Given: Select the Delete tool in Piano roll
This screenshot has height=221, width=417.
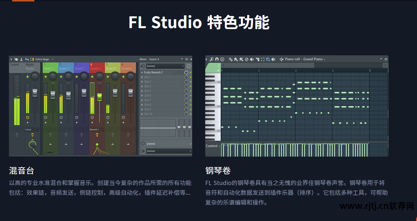Looking at the screenshot, I should pos(246,59).
